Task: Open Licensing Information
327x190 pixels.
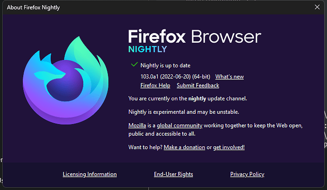Action: click(x=90, y=174)
